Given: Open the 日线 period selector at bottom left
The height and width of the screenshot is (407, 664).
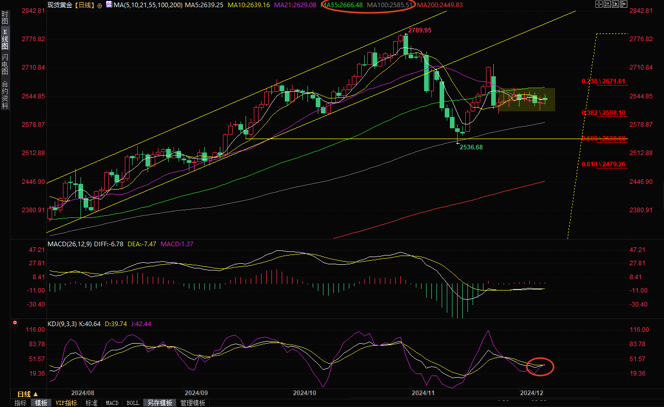Looking at the screenshot, I should click(28, 394).
